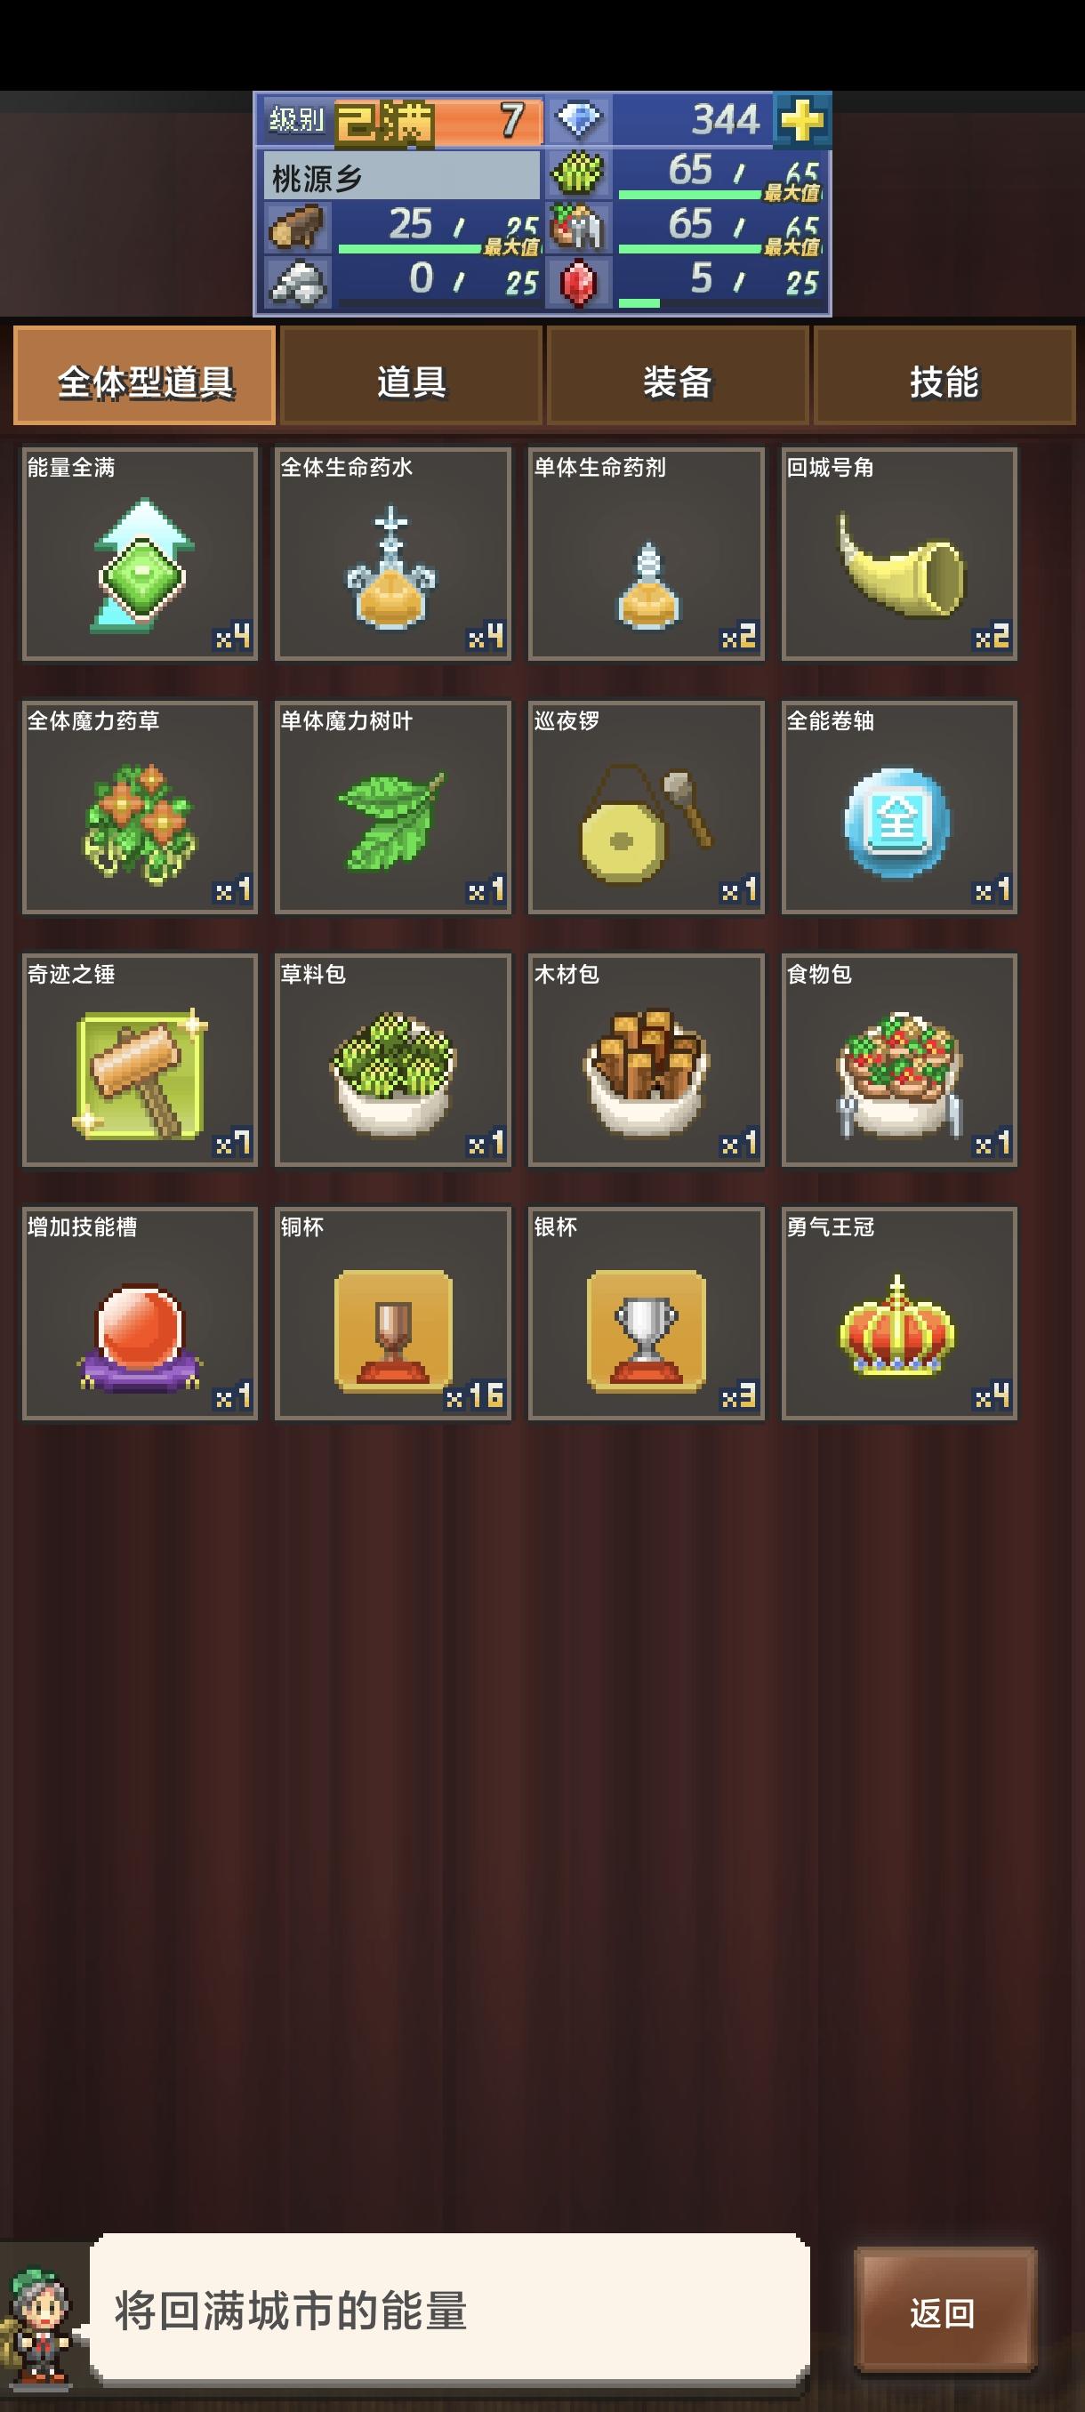Pick the 单体魔力树叶 leaf item
Image resolution: width=1085 pixels, height=2412 pixels.
pos(393,808)
